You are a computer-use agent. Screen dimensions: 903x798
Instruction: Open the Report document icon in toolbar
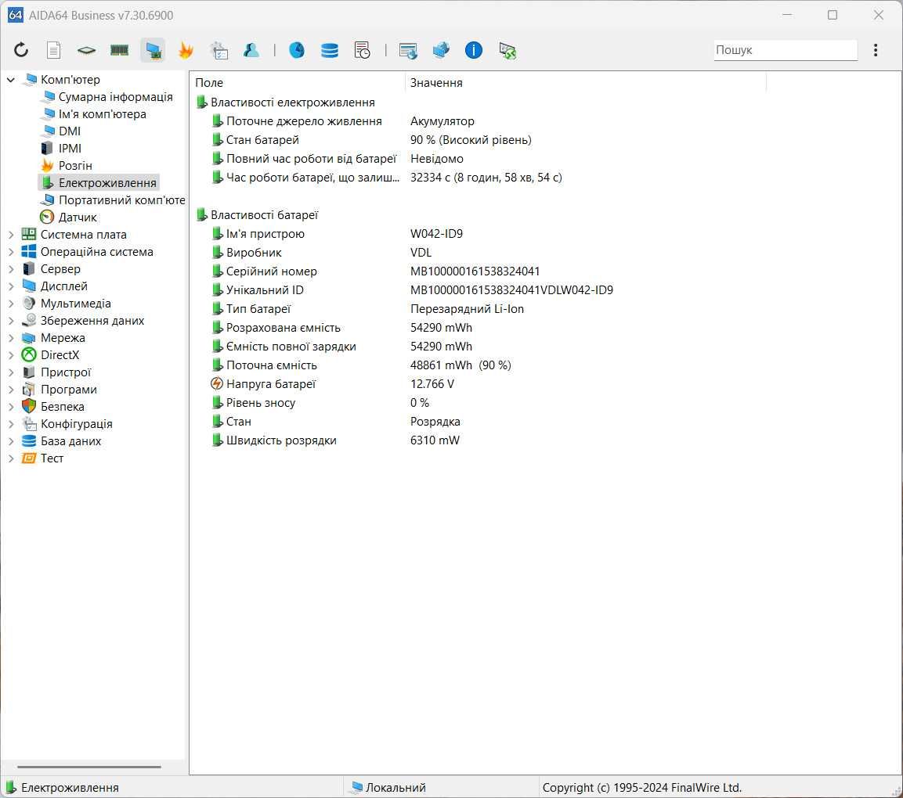point(53,50)
